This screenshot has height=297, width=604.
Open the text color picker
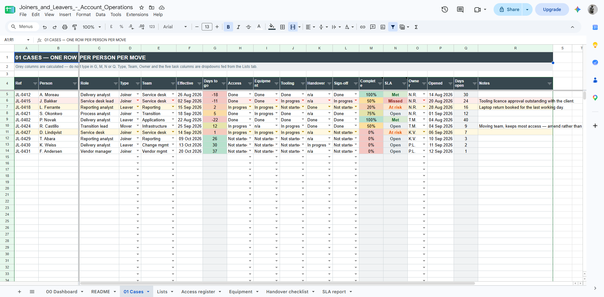click(x=259, y=27)
